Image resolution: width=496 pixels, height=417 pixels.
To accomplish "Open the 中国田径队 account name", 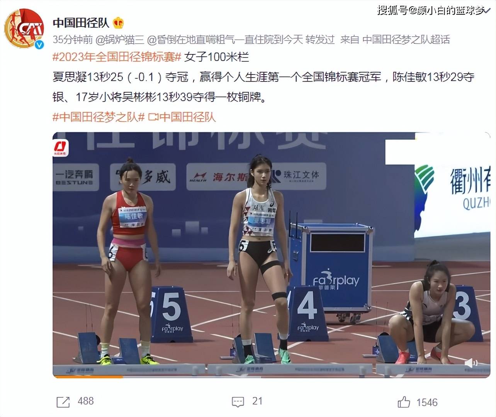I will coord(81,23).
